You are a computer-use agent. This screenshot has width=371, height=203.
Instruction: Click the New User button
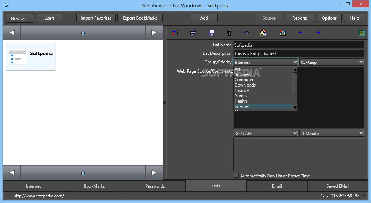click(x=20, y=18)
